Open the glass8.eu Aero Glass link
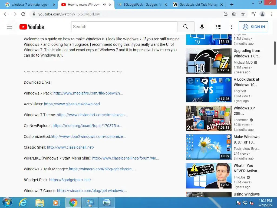This screenshot has width=277, height=208. [x=72, y=104]
